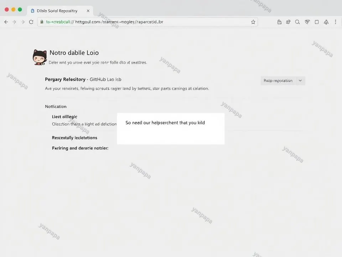This screenshot has width=342, height=257.
Task: Click the Relp repotation button
Action: [278, 81]
